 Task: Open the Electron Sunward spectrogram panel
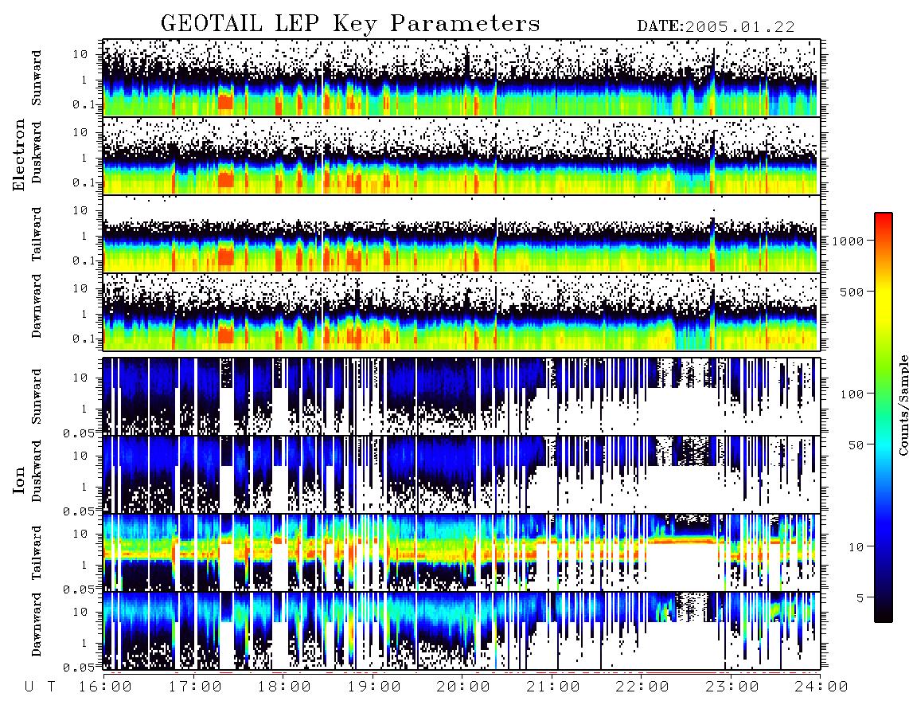pyautogui.click(x=462, y=78)
